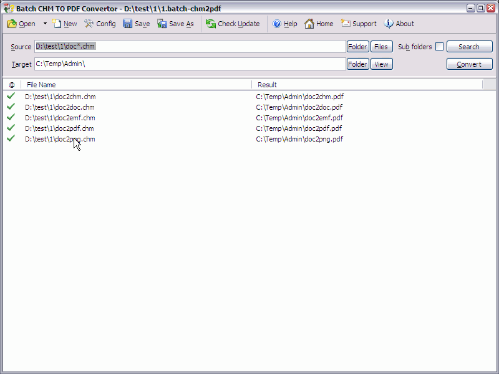Image resolution: width=499 pixels, height=374 pixels.
Task: Click result C:\Temp\Admin\doc2chm.pdf
Action: coord(300,97)
